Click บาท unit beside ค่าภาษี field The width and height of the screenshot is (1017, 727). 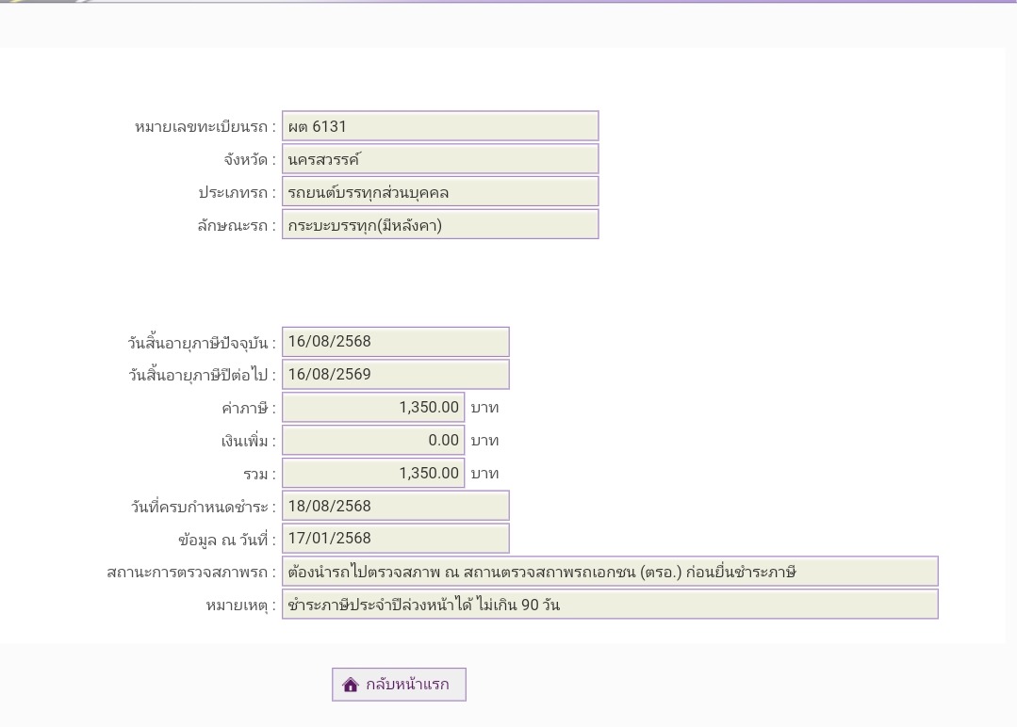pos(484,408)
